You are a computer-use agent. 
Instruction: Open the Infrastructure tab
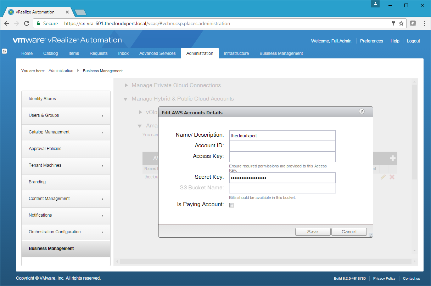236,53
